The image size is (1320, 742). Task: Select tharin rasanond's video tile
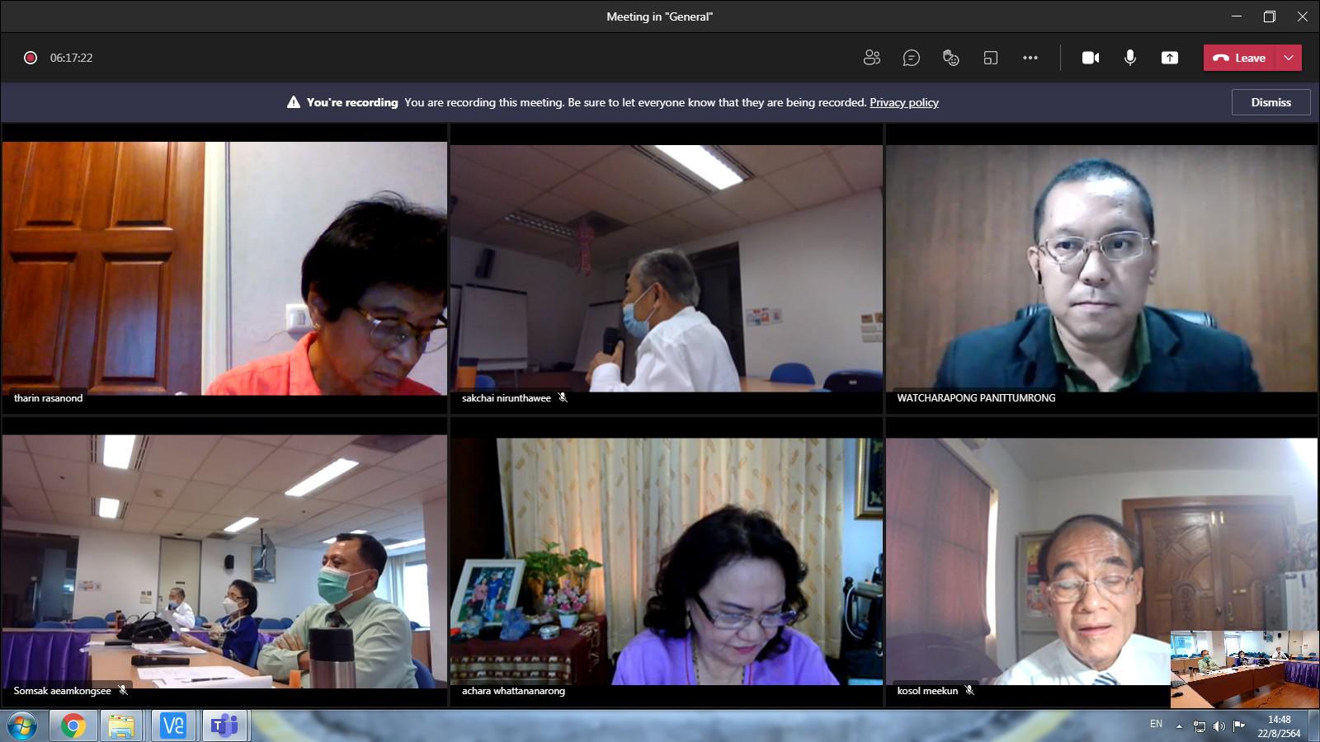pos(224,268)
